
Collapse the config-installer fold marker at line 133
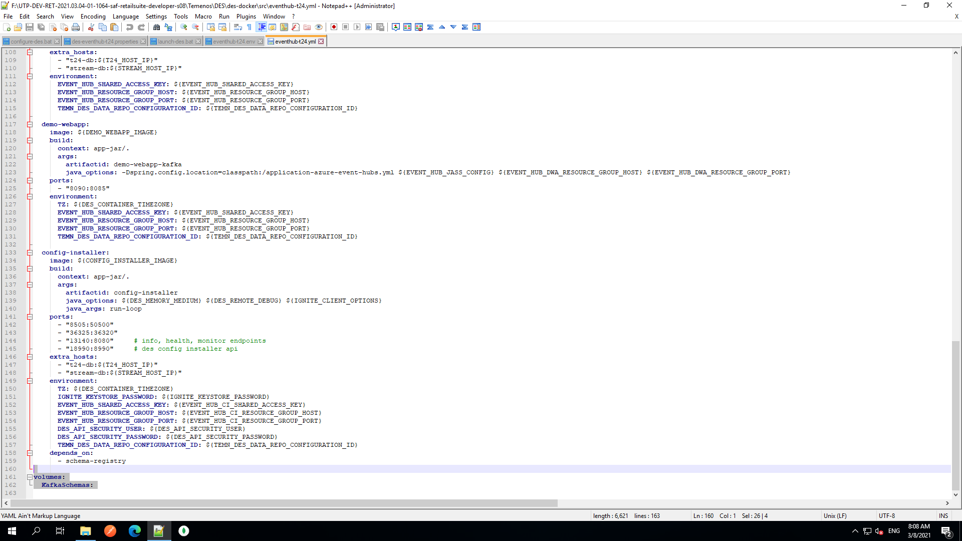click(30, 252)
